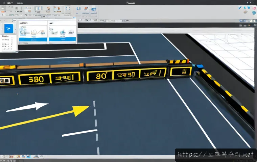Click the small blue icon at the popup's top-right corner
257x162 pixels.
(x=74, y=18)
